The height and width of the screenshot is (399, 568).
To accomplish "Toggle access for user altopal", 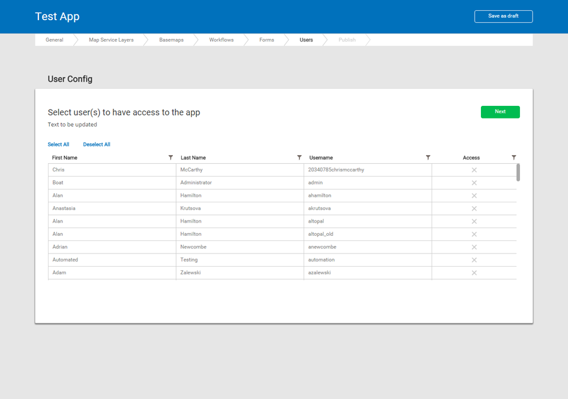I will pyautogui.click(x=474, y=221).
